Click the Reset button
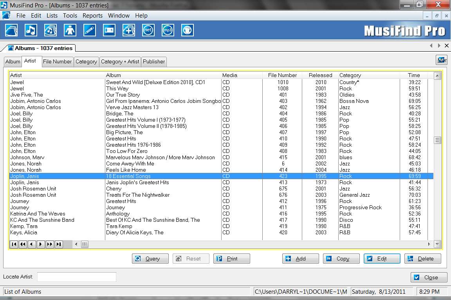The width and height of the screenshot is (451, 300). tap(191, 259)
